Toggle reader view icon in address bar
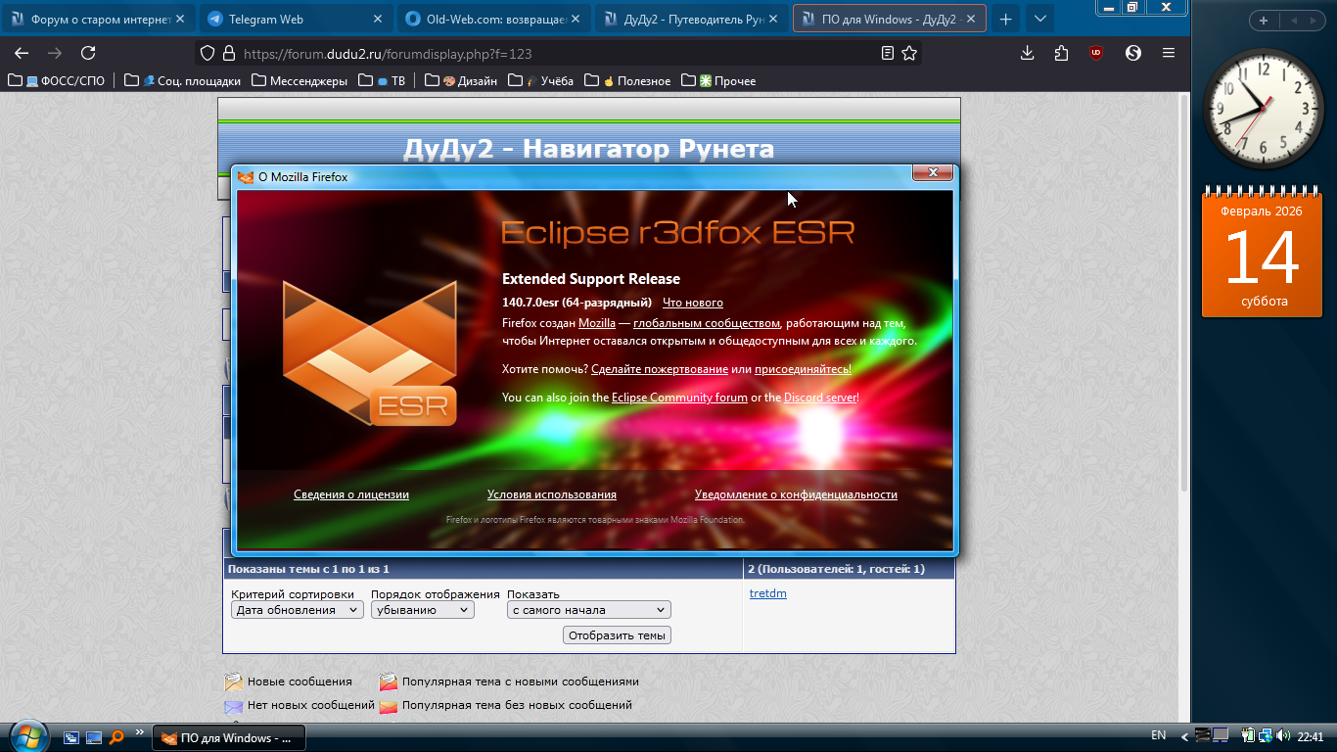Viewport: 1337px width, 752px height. point(887,53)
